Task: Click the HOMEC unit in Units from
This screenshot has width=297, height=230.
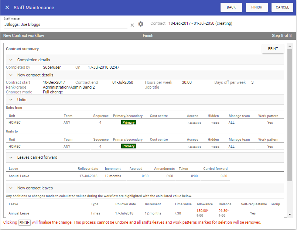Action: click(14, 123)
